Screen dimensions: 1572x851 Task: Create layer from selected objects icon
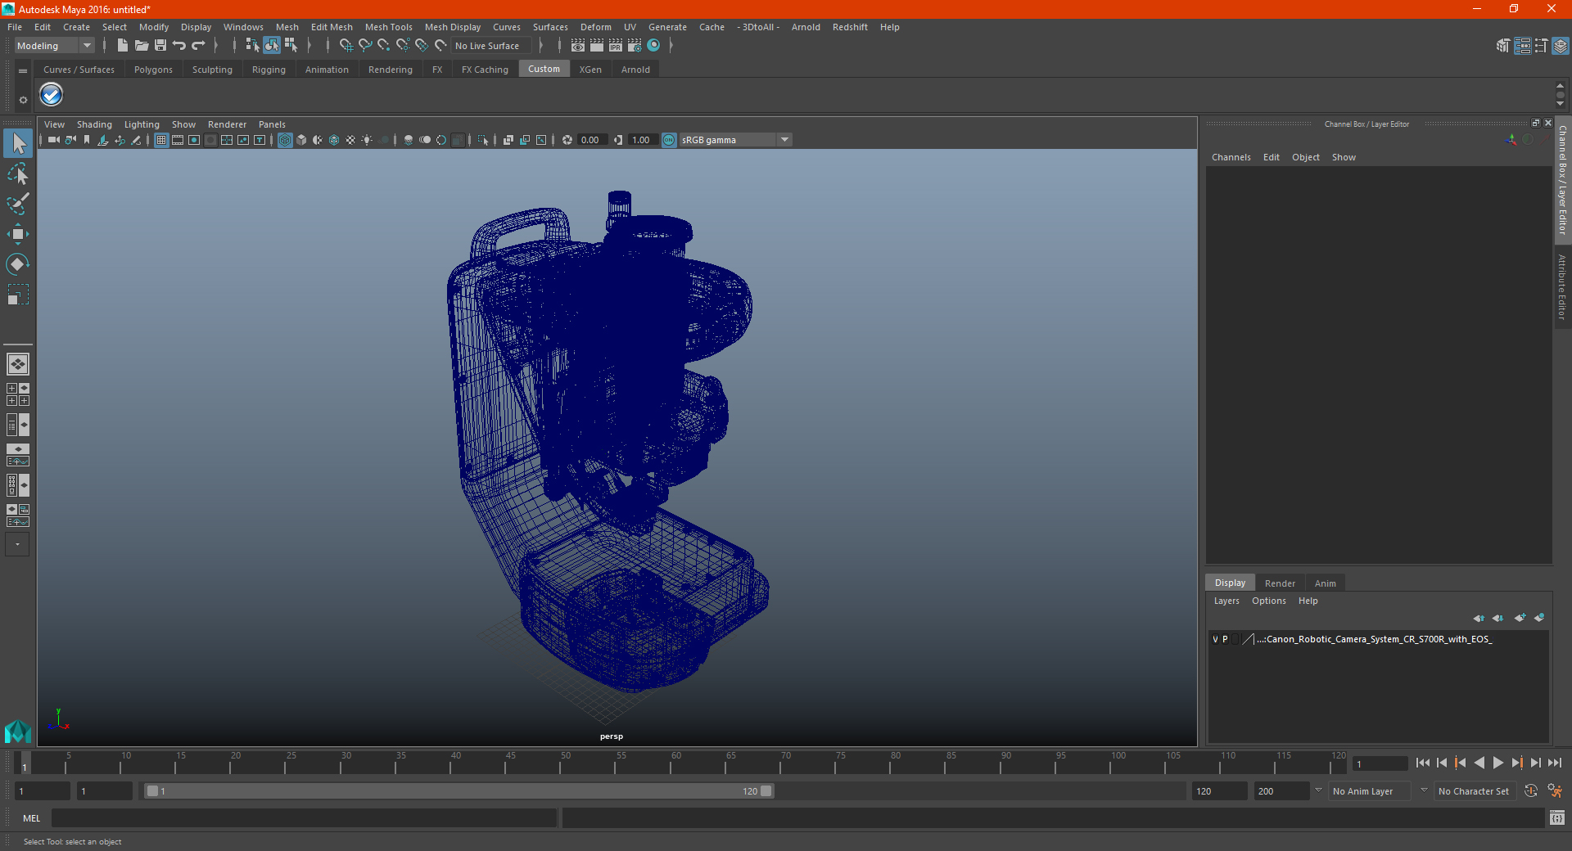click(1539, 618)
